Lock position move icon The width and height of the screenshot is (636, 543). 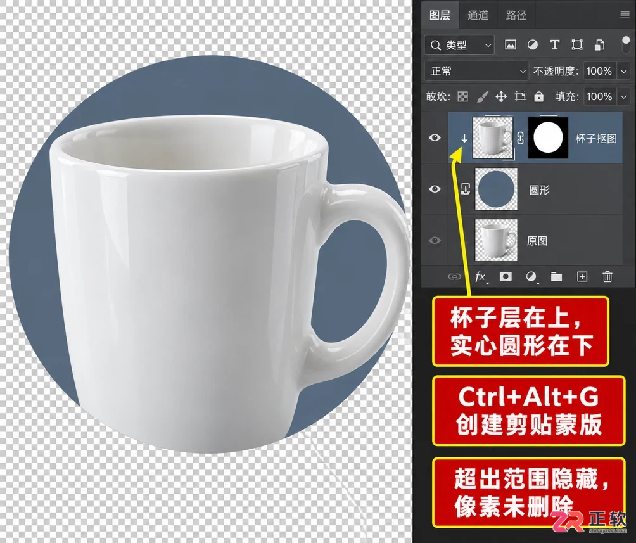(501, 96)
